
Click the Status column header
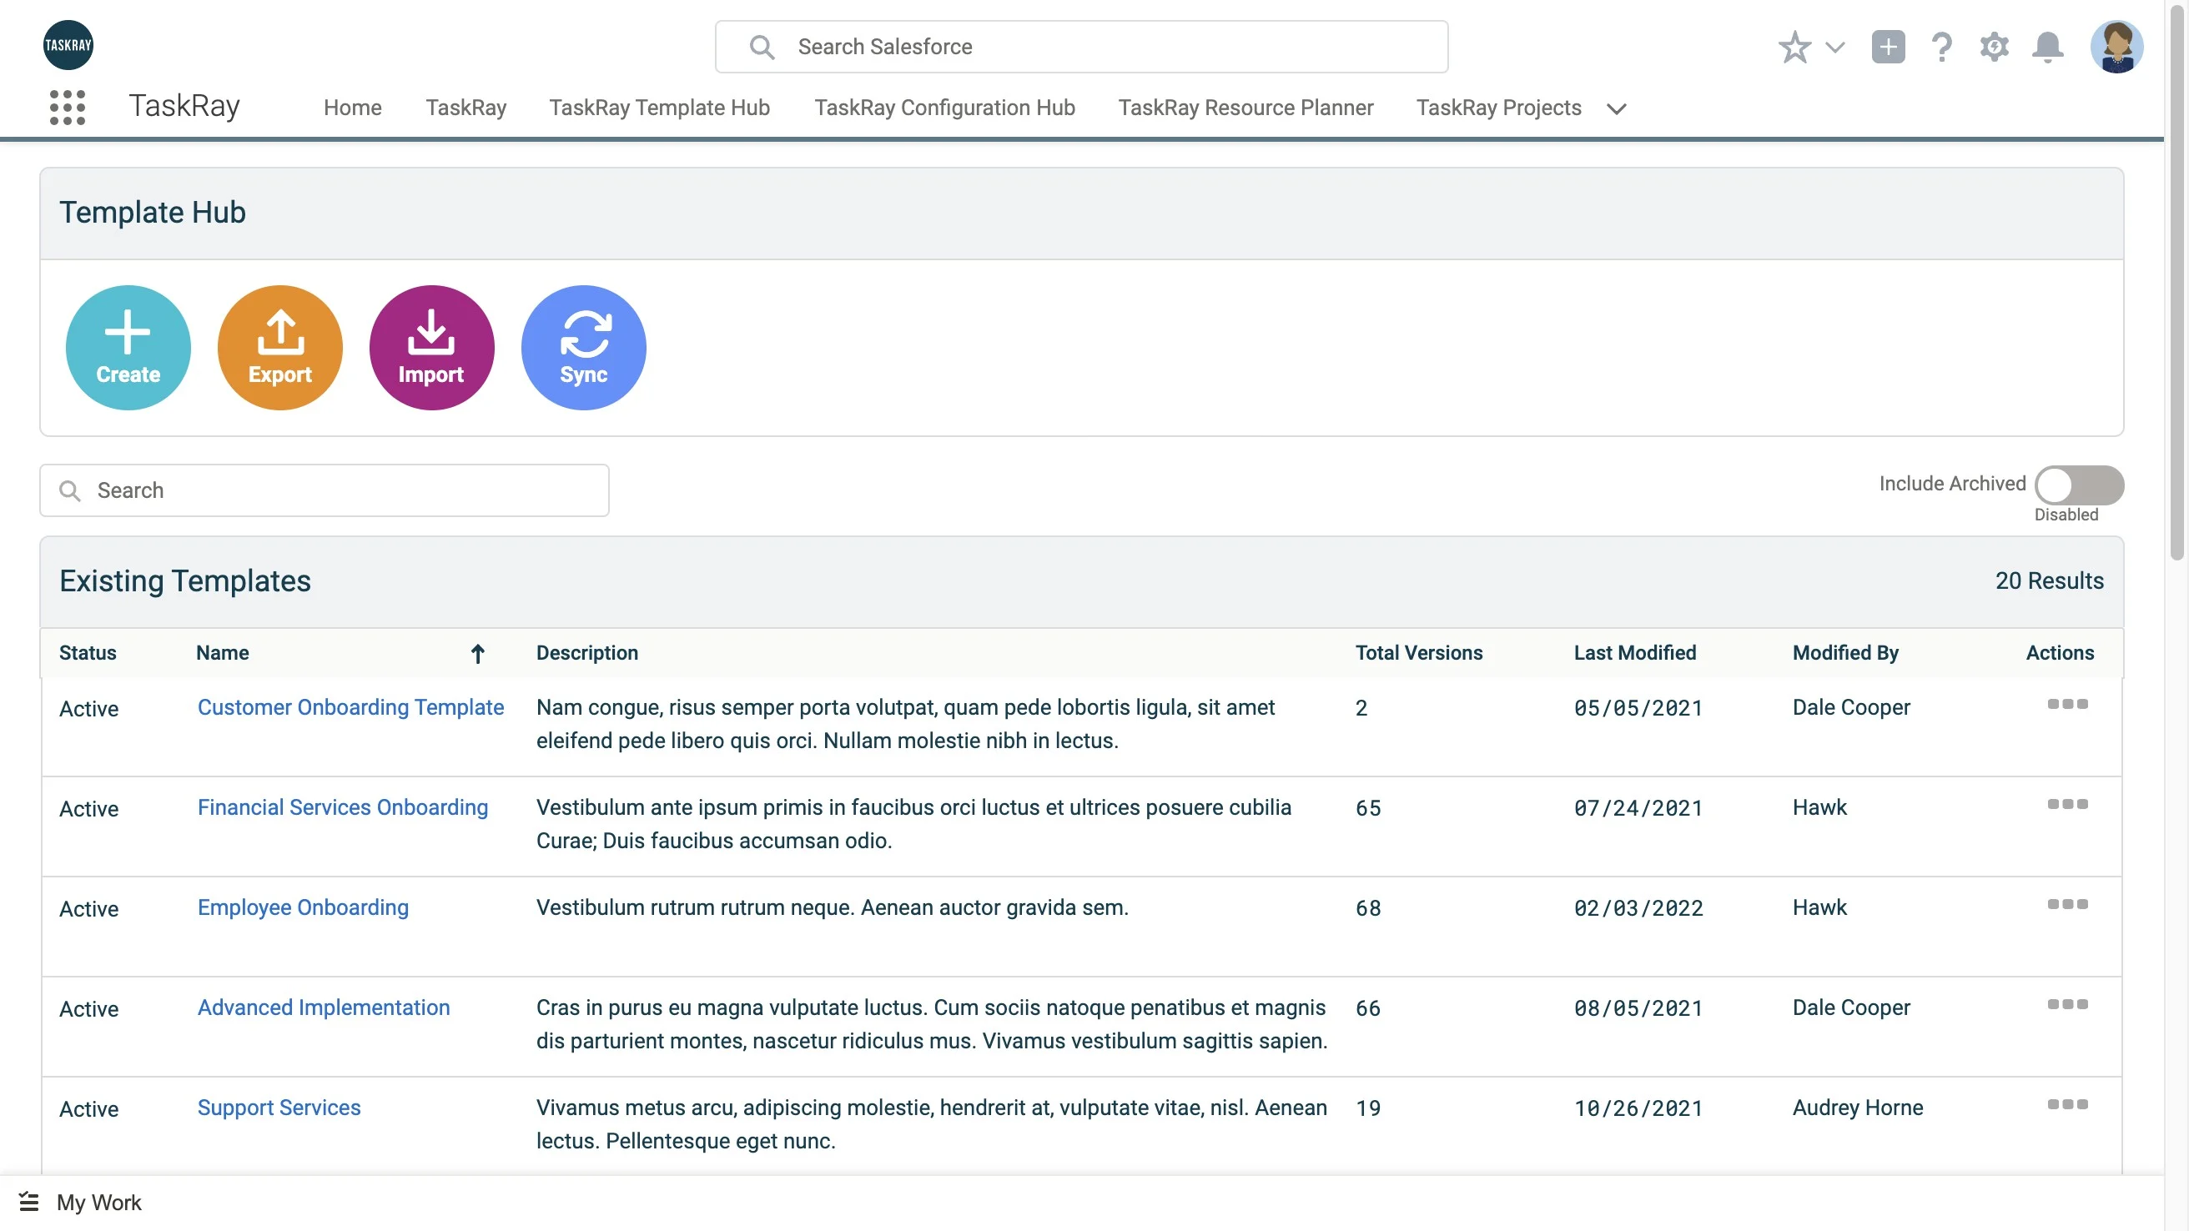[88, 652]
